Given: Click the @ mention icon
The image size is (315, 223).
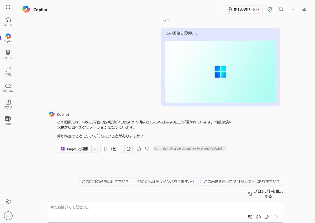Looking at the screenshot, I should (x=259, y=217).
